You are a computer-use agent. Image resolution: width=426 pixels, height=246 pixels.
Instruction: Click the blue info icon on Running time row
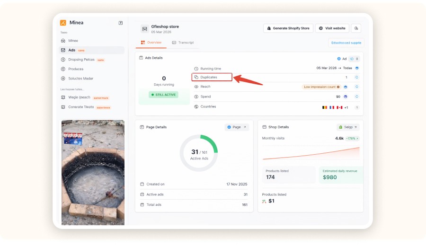tap(357, 68)
